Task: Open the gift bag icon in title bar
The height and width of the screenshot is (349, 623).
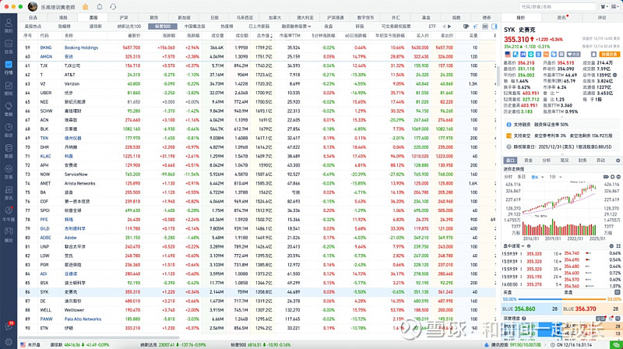Action: [x=85, y=7]
